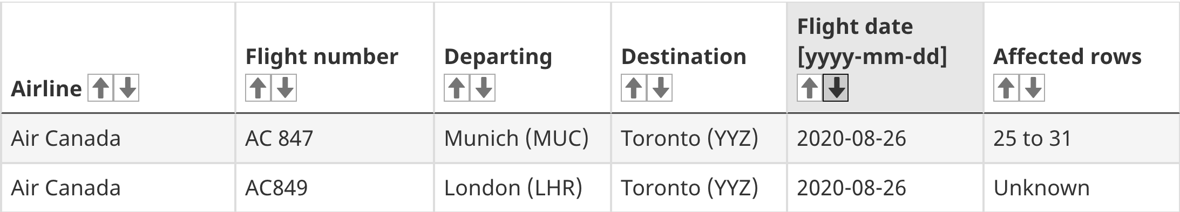Sort Airline column descending
The height and width of the screenshot is (212, 1180).
pyautogui.click(x=127, y=88)
